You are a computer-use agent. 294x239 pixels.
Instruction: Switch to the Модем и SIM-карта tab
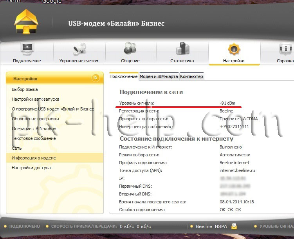[159, 76]
